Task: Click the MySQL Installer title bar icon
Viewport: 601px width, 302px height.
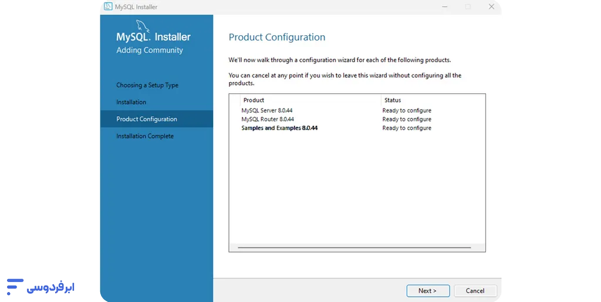Action: (109, 6)
